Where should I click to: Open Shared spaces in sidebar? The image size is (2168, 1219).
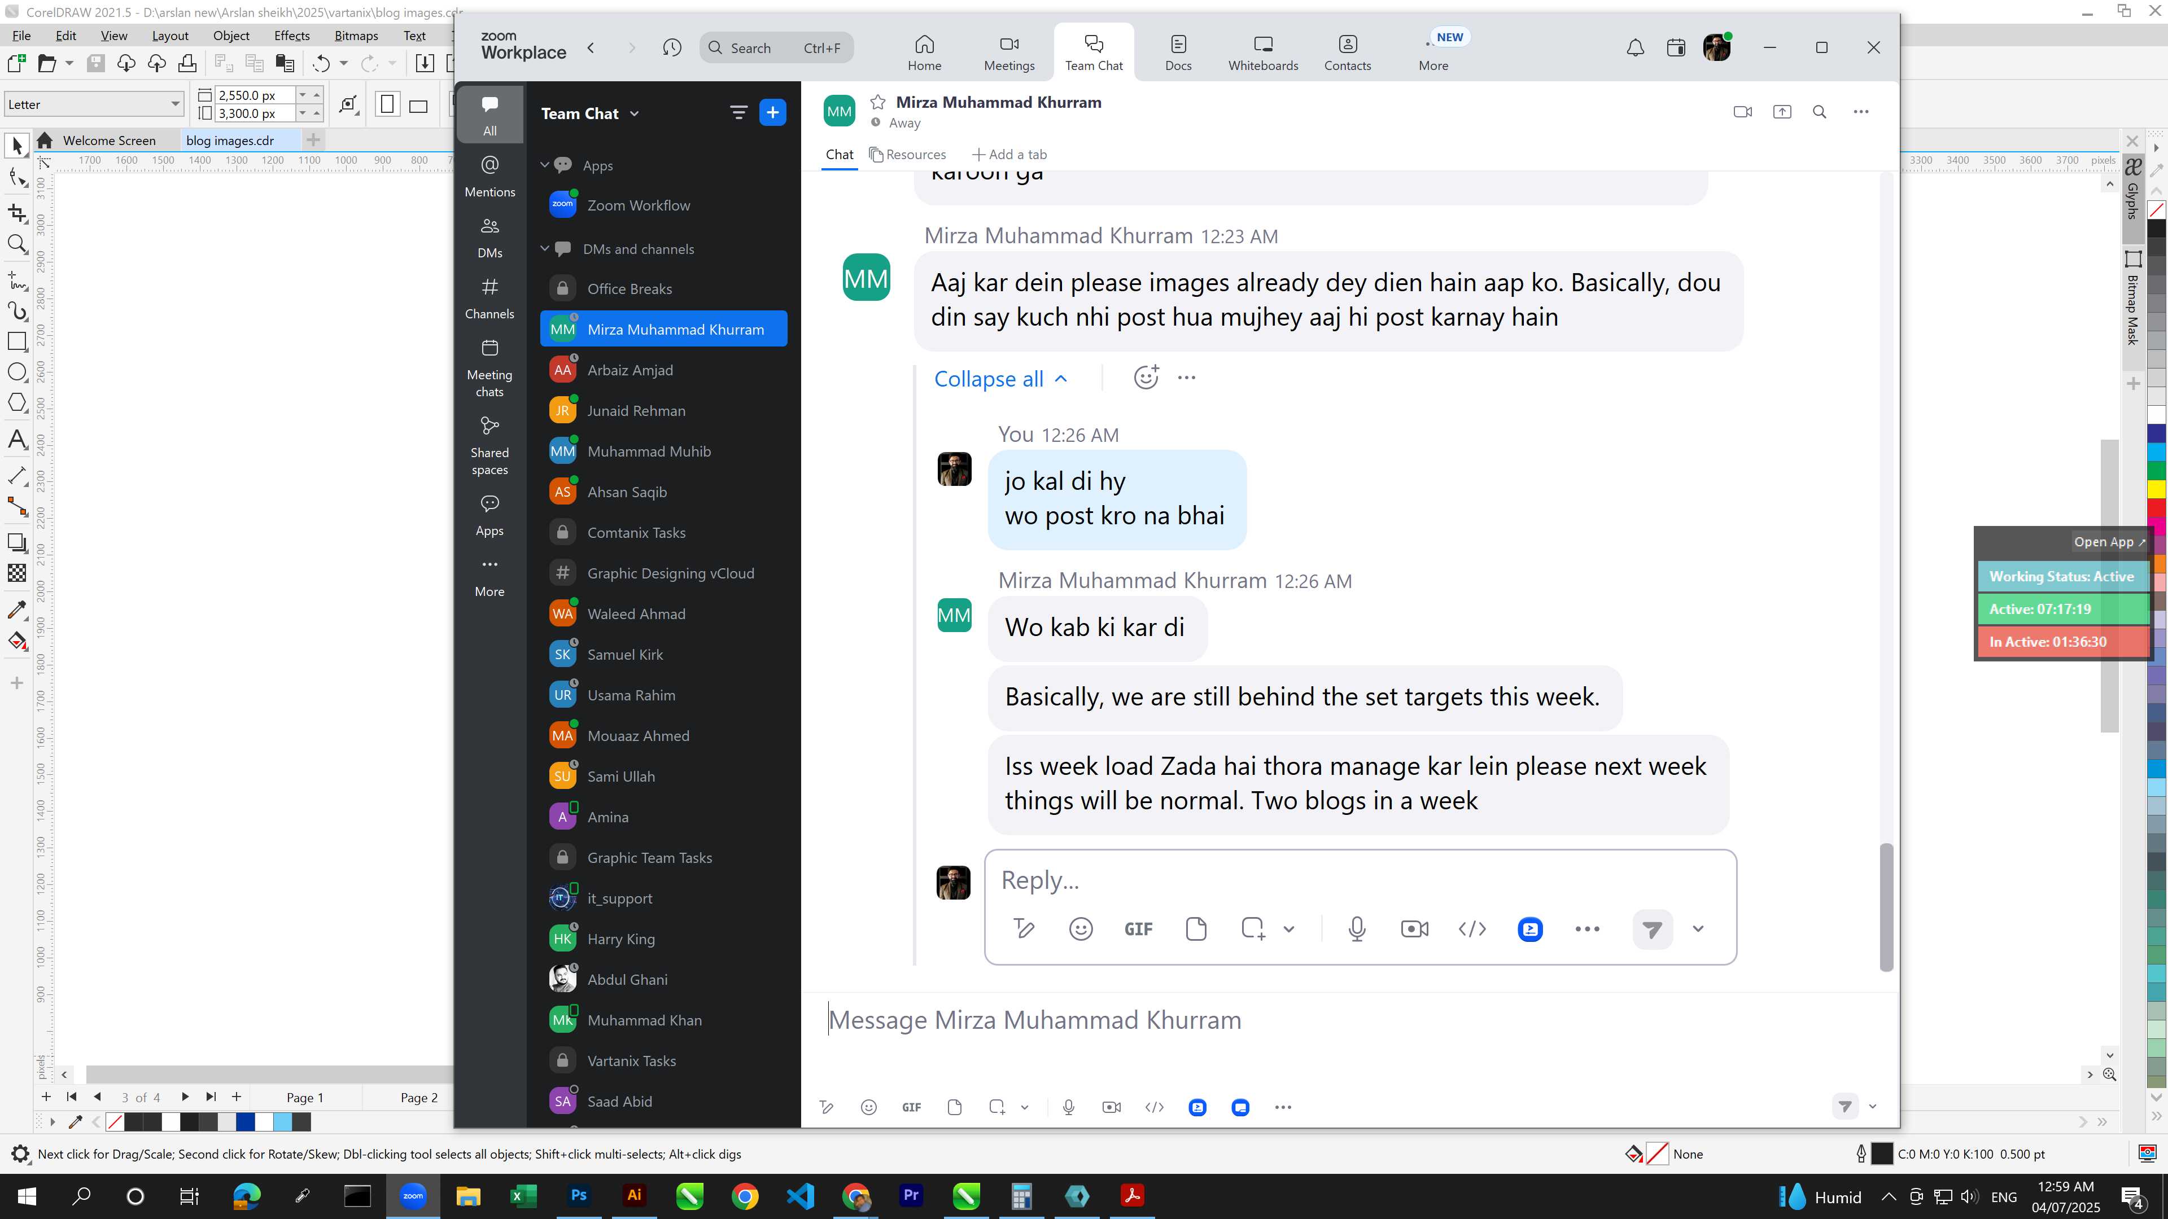click(x=490, y=446)
